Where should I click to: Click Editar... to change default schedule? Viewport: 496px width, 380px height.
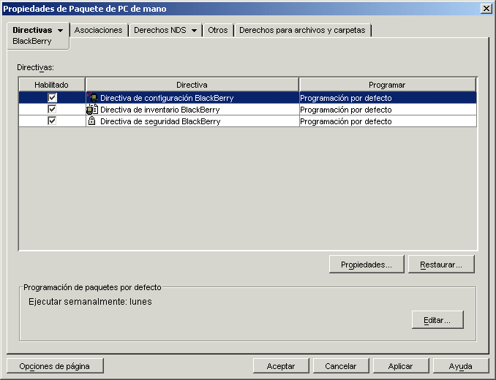[437, 320]
